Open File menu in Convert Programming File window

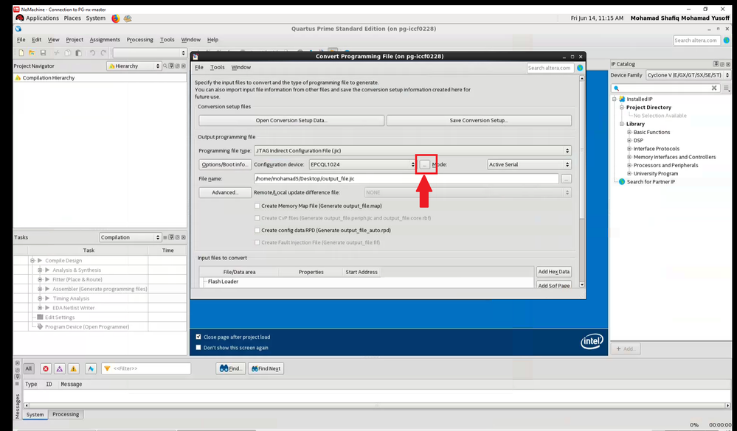point(199,68)
